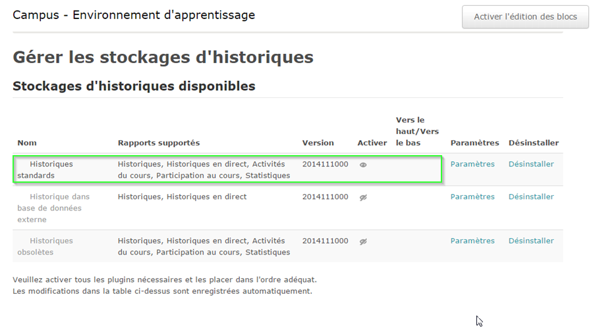Click the 'Activer' column header

pyautogui.click(x=372, y=143)
